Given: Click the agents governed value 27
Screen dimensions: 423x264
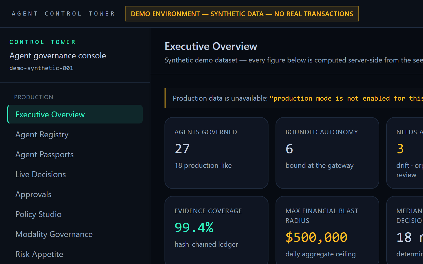Looking at the screenshot, I should [x=182, y=149].
